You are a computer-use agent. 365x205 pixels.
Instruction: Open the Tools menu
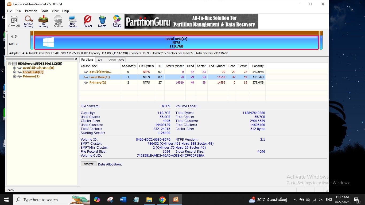(x=44, y=11)
